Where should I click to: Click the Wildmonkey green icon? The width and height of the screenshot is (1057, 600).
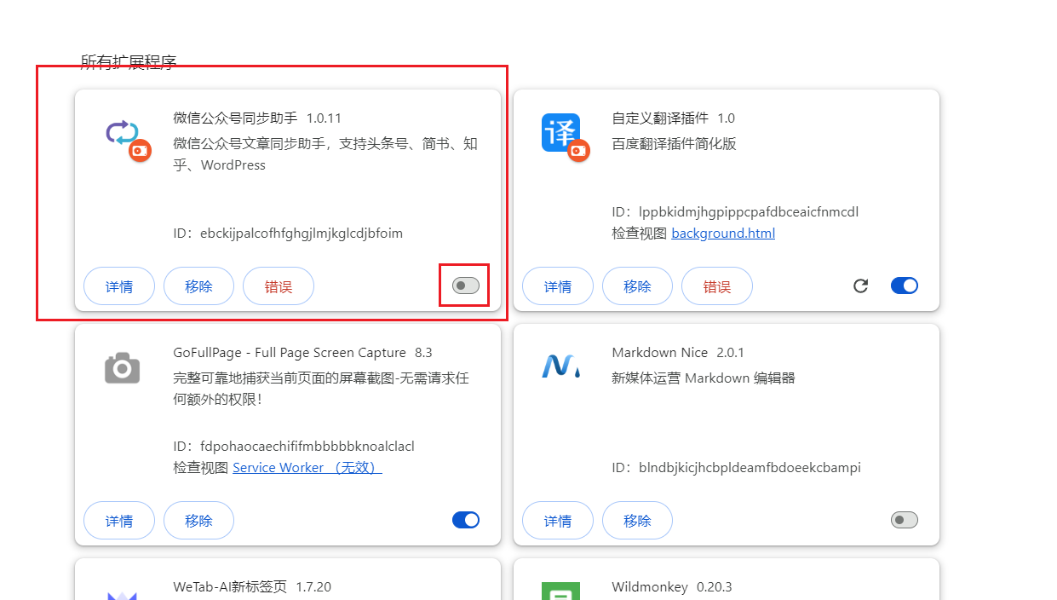(560, 591)
